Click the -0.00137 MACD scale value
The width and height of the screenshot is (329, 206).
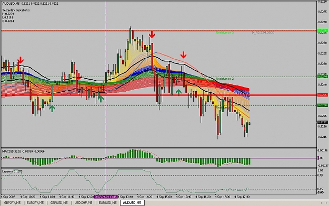coord(323,166)
